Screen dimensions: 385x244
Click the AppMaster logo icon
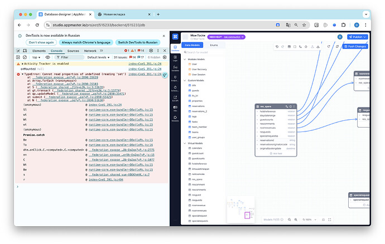[175, 37]
